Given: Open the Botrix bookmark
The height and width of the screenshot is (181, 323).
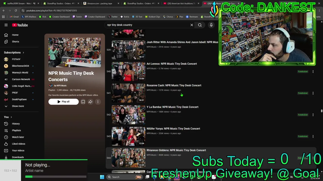Looking at the screenshot, I should (x=125, y=17).
